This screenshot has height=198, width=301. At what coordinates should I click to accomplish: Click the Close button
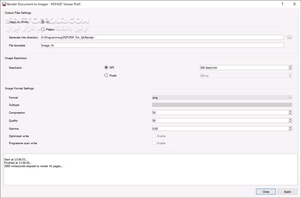[x=266, y=192]
